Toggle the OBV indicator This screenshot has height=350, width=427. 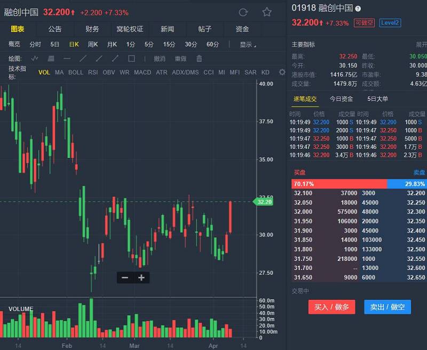(x=109, y=73)
